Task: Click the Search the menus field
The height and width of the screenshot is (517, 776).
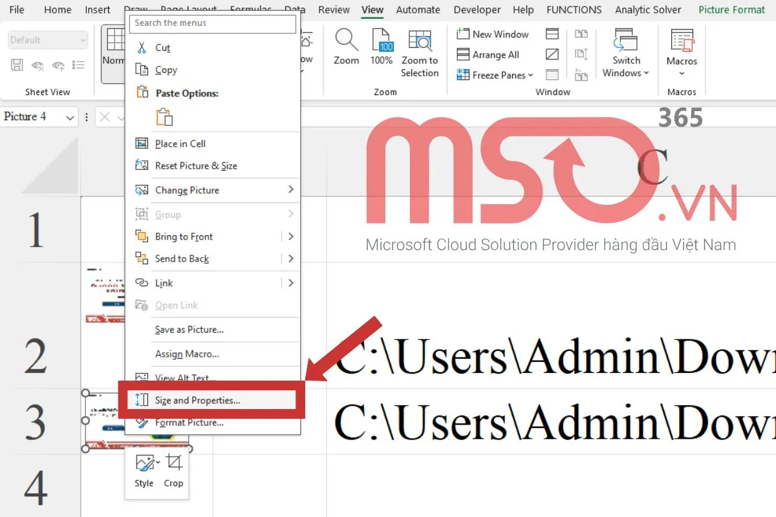Action: (212, 23)
